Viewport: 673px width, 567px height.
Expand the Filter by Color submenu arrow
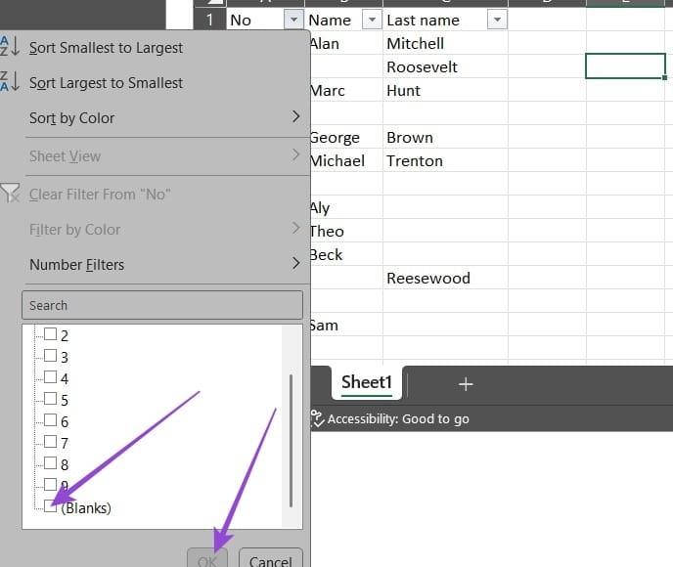[x=295, y=228]
